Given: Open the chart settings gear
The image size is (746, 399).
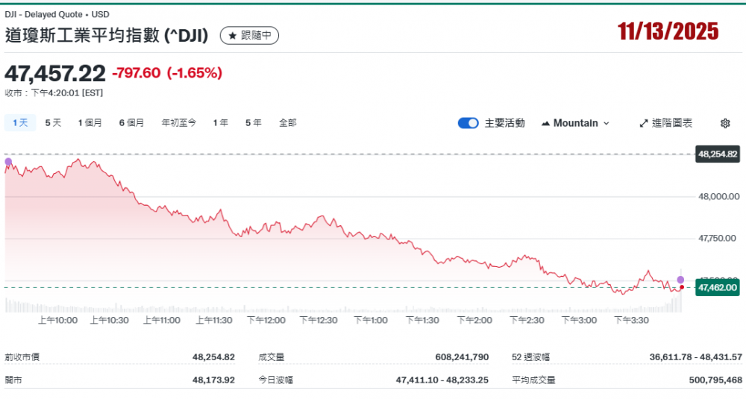Looking at the screenshot, I should (x=725, y=123).
